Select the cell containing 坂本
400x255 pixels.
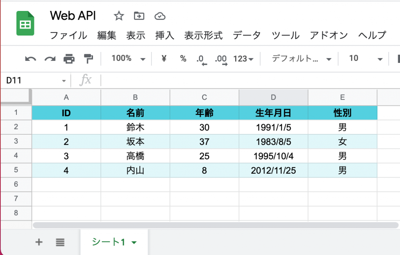136,141
